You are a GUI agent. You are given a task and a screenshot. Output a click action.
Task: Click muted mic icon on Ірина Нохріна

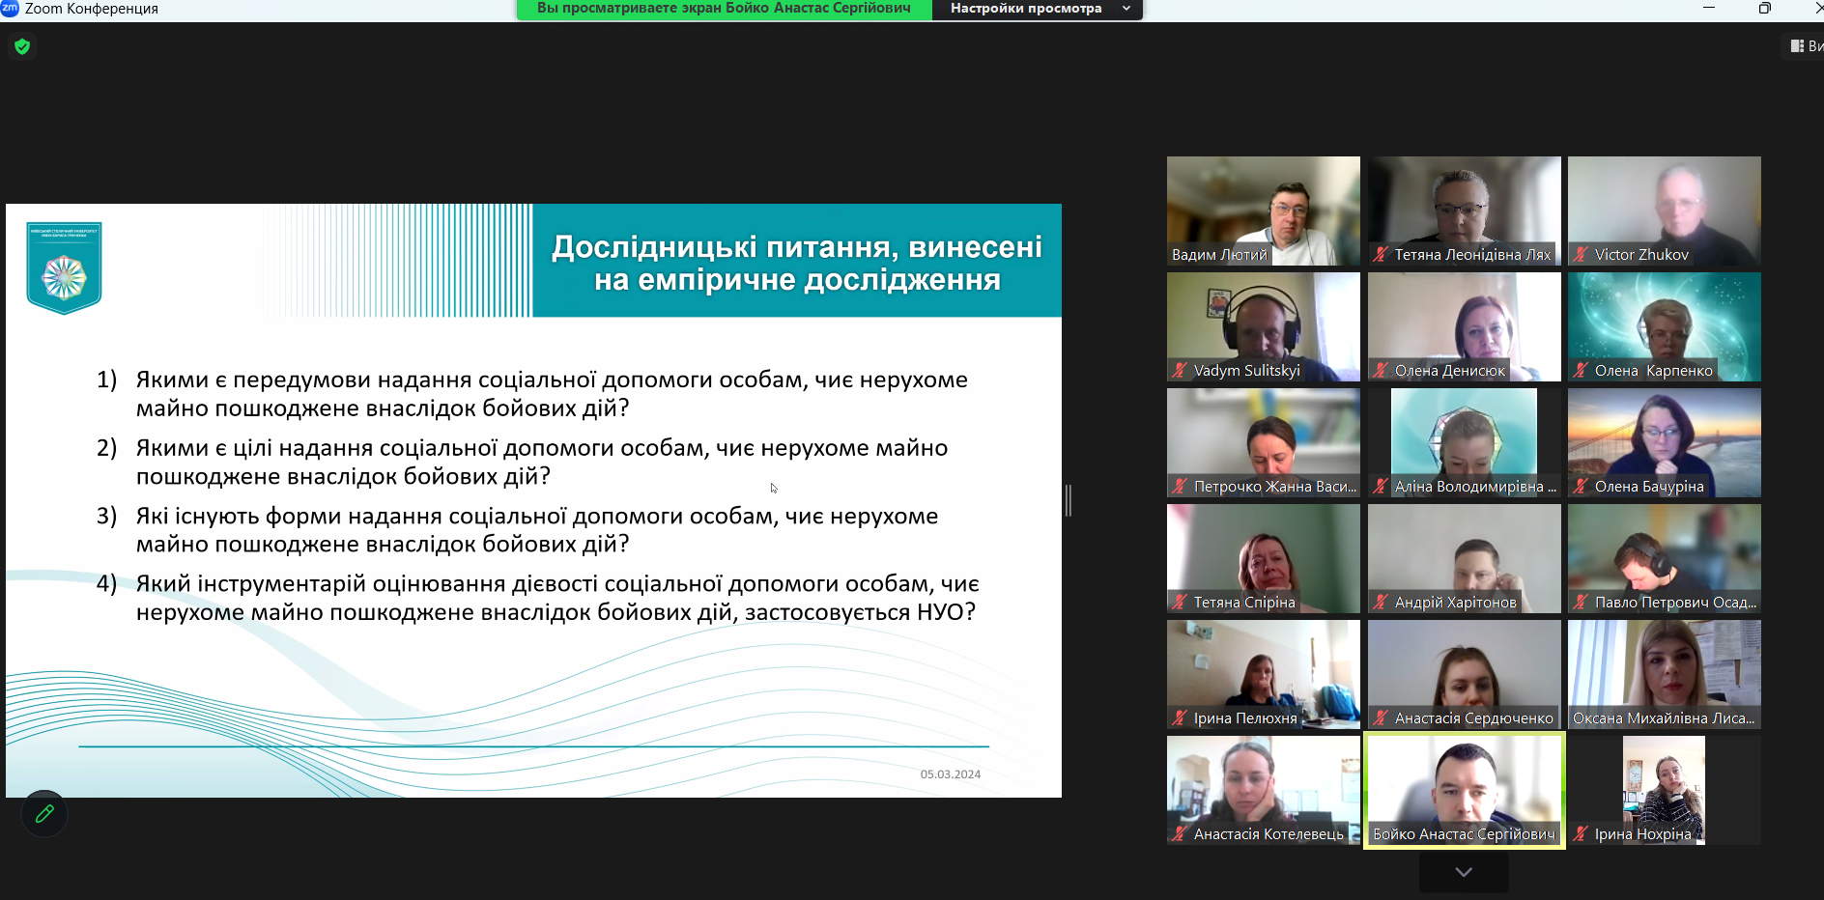click(1581, 834)
